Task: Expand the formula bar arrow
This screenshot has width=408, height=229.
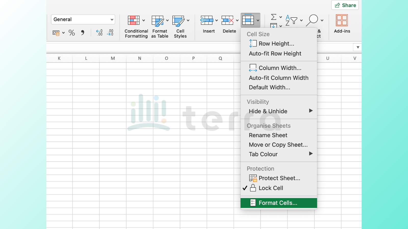Action: (358, 47)
